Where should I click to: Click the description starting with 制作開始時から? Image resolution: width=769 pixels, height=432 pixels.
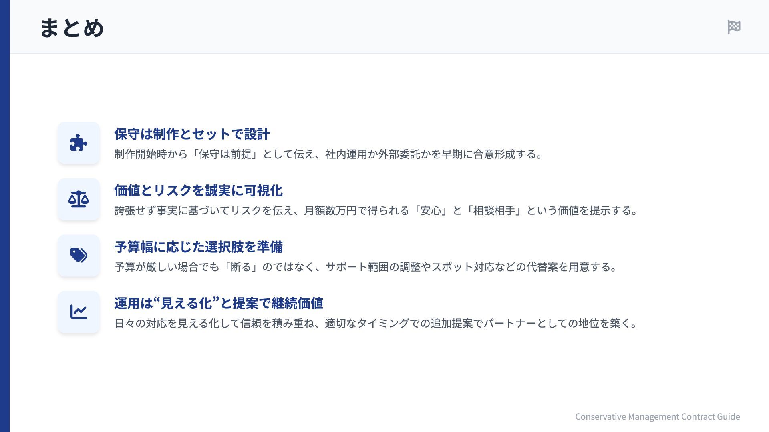pyautogui.click(x=328, y=154)
